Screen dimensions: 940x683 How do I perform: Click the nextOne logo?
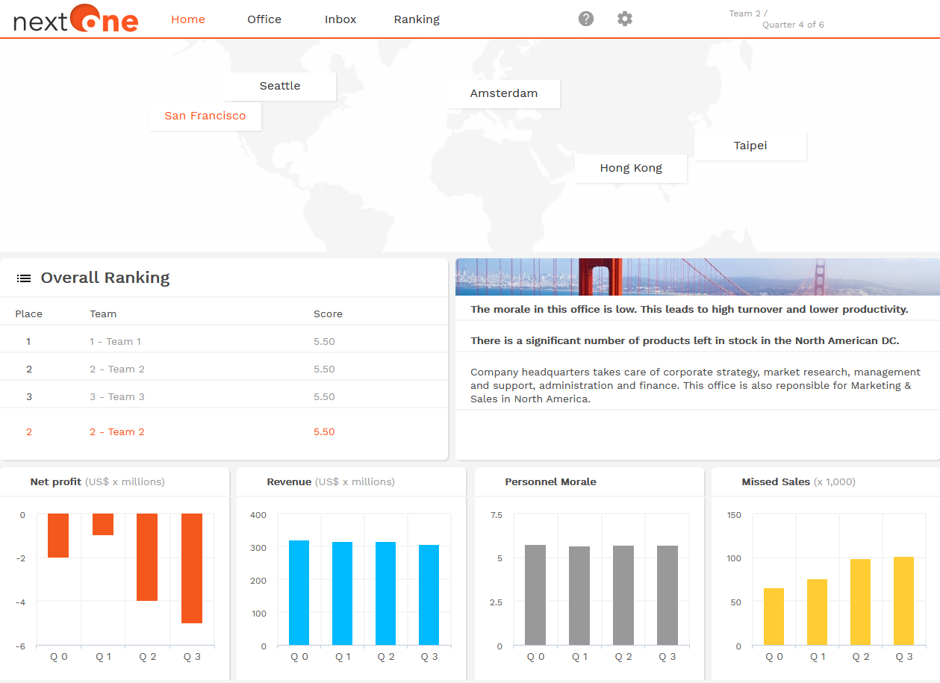coord(75,19)
